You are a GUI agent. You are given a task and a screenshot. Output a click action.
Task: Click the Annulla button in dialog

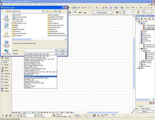(62, 54)
